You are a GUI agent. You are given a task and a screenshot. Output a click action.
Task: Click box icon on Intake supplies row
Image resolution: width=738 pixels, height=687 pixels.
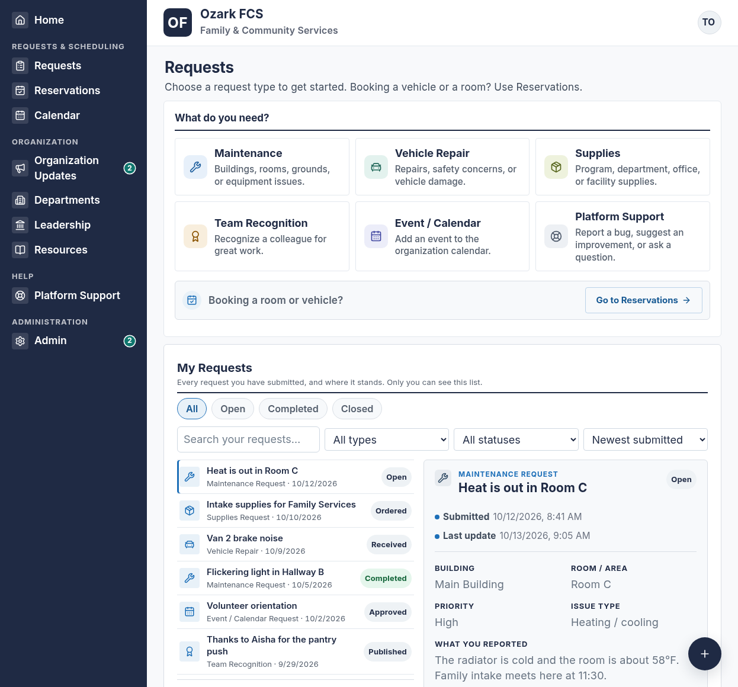[x=190, y=511]
